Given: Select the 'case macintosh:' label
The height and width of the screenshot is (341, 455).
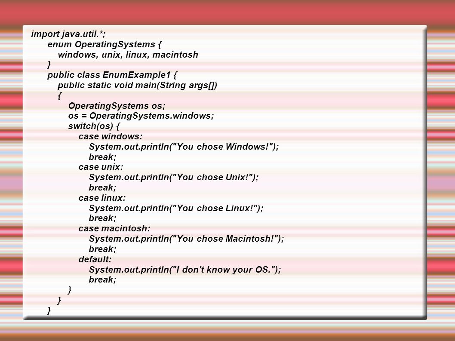Looking at the screenshot, I should point(114,228).
